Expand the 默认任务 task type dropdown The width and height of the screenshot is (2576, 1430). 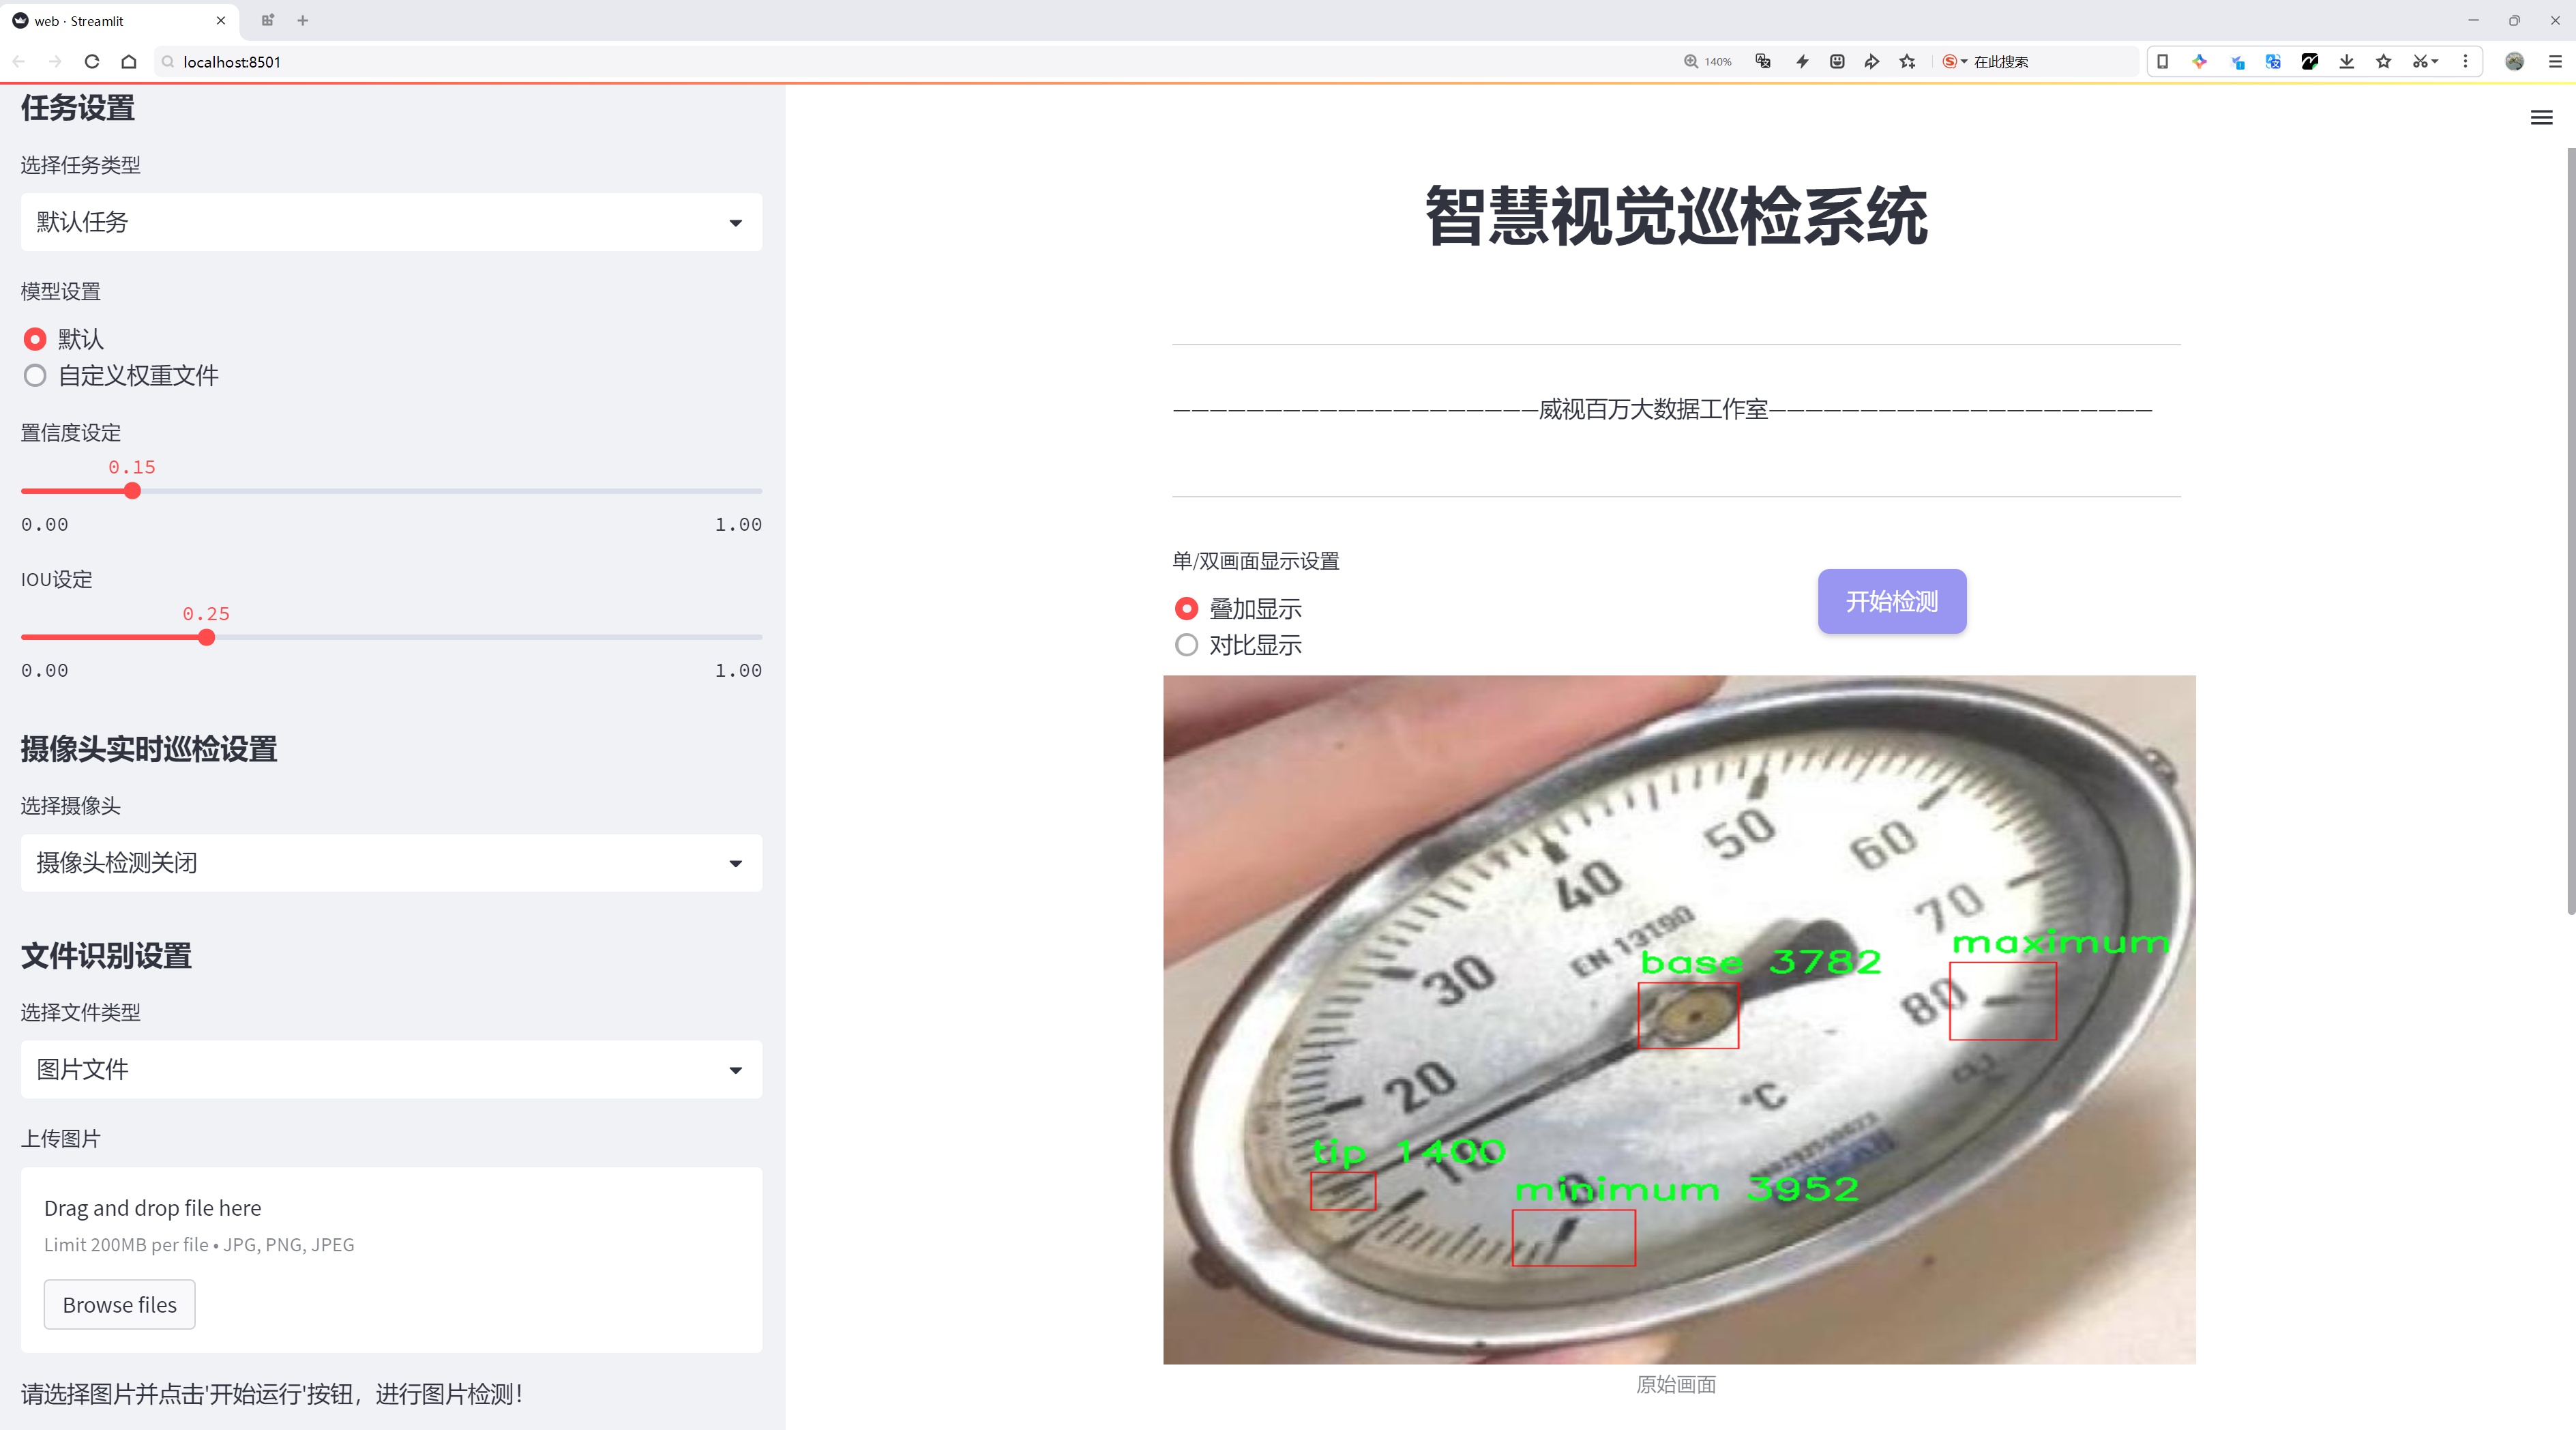(x=391, y=222)
